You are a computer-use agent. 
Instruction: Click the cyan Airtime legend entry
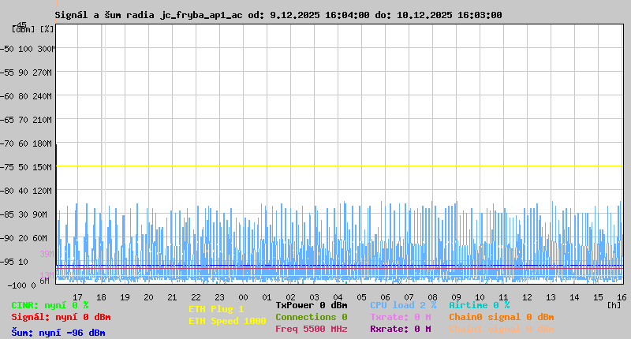tap(479, 305)
